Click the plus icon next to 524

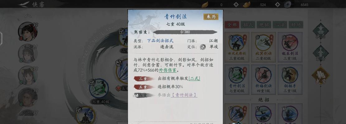click(277, 4)
